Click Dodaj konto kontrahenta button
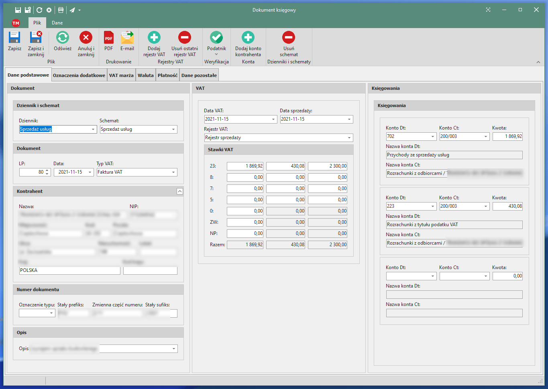This screenshot has width=548, height=389. click(x=248, y=38)
